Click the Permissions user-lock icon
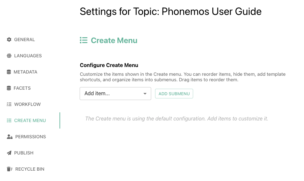Screen dimensions: 304x181 click(9, 137)
